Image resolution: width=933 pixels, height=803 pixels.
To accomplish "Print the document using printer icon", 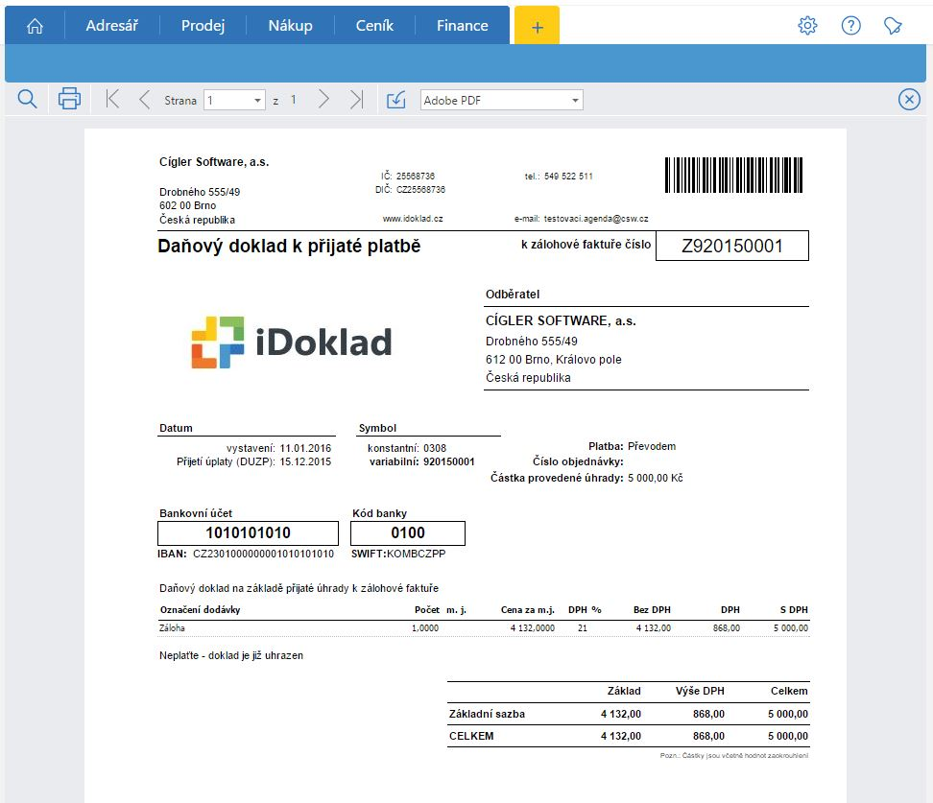I will click(x=69, y=99).
